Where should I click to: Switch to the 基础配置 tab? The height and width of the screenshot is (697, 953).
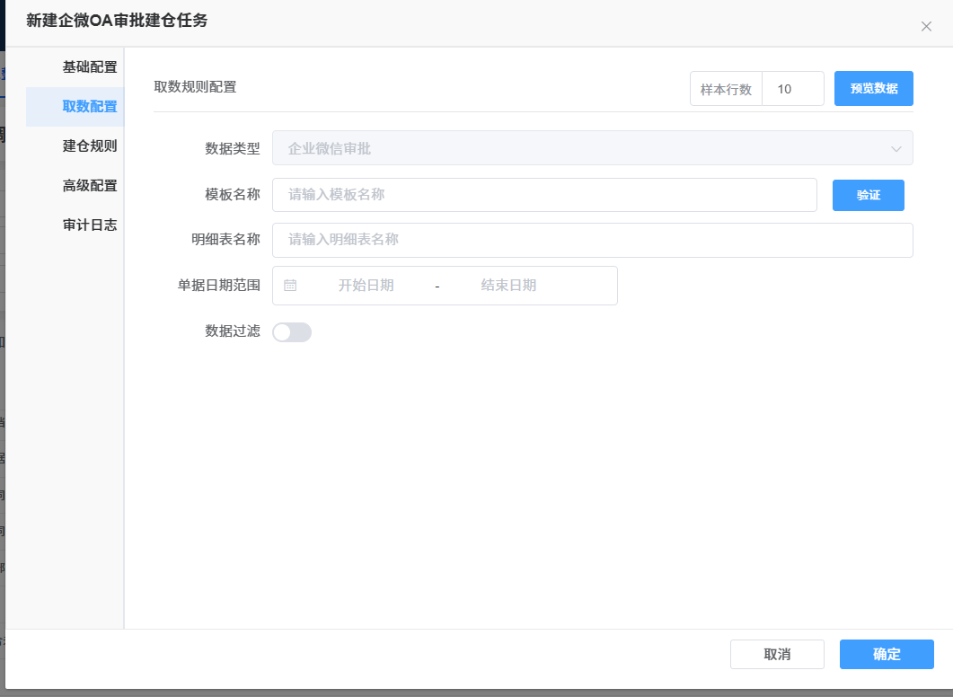[89, 66]
